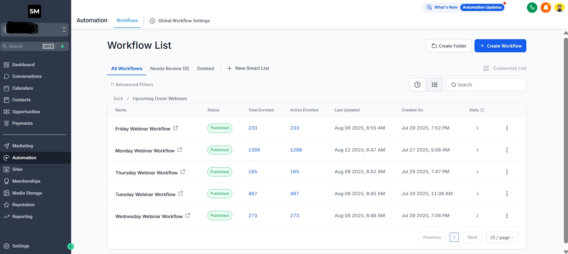568x254 pixels.
Task: Click the green lightning quick actions icon
Action: [x=63, y=46]
